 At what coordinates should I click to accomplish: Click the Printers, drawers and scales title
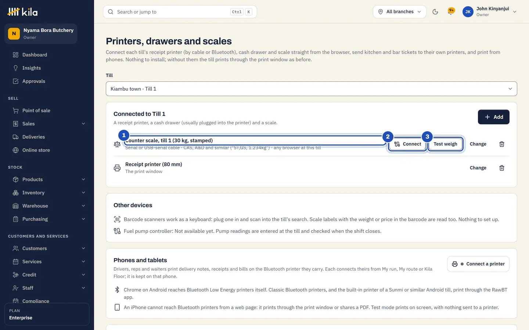point(169,41)
